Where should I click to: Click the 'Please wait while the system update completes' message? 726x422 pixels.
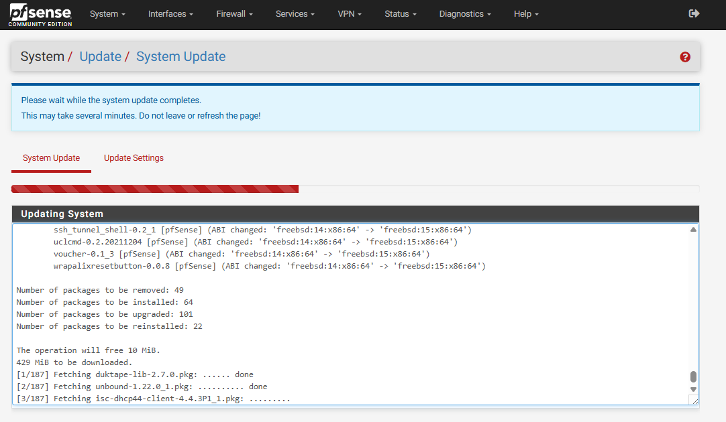click(111, 100)
